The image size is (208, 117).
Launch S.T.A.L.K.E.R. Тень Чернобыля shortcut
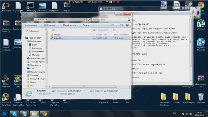[x=6, y=99]
